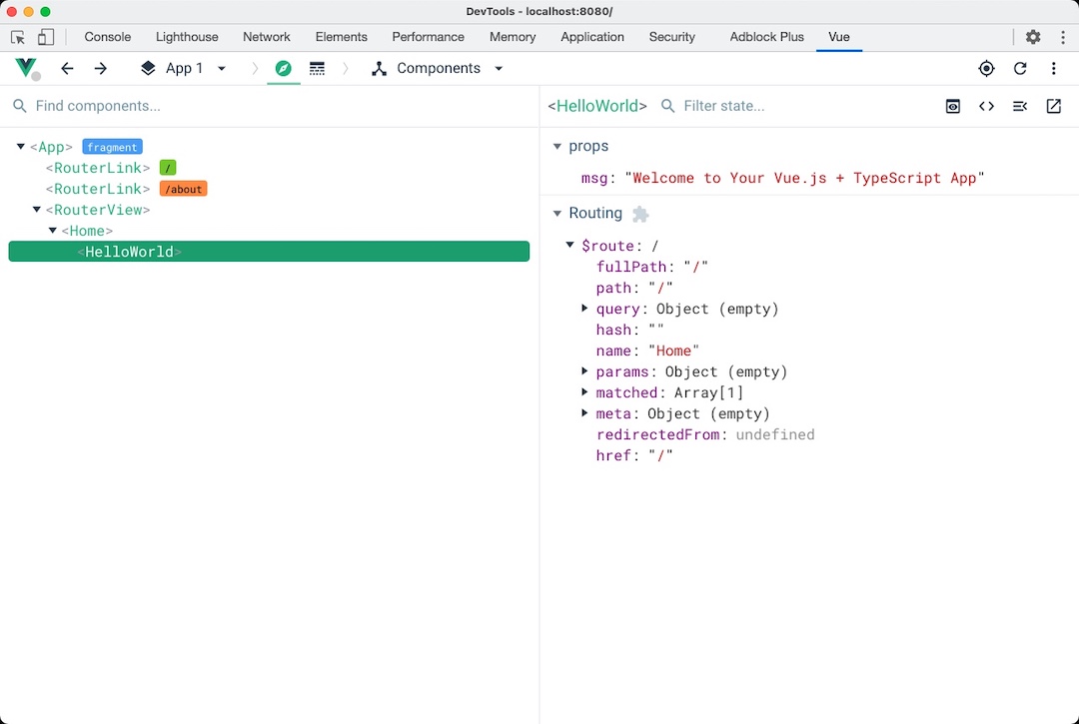Open component in editor via external link icon
Image resolution: width=1079 pixels, height=724 pixels.
(x=1053, y=106)
